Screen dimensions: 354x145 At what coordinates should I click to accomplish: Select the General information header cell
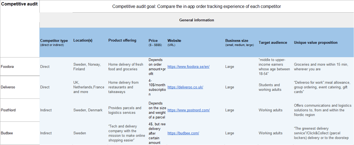(x=197, y=20)
